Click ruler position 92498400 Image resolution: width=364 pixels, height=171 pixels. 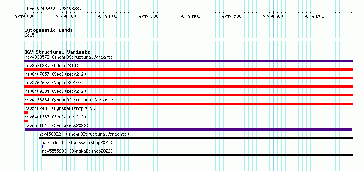pos(190,16)
